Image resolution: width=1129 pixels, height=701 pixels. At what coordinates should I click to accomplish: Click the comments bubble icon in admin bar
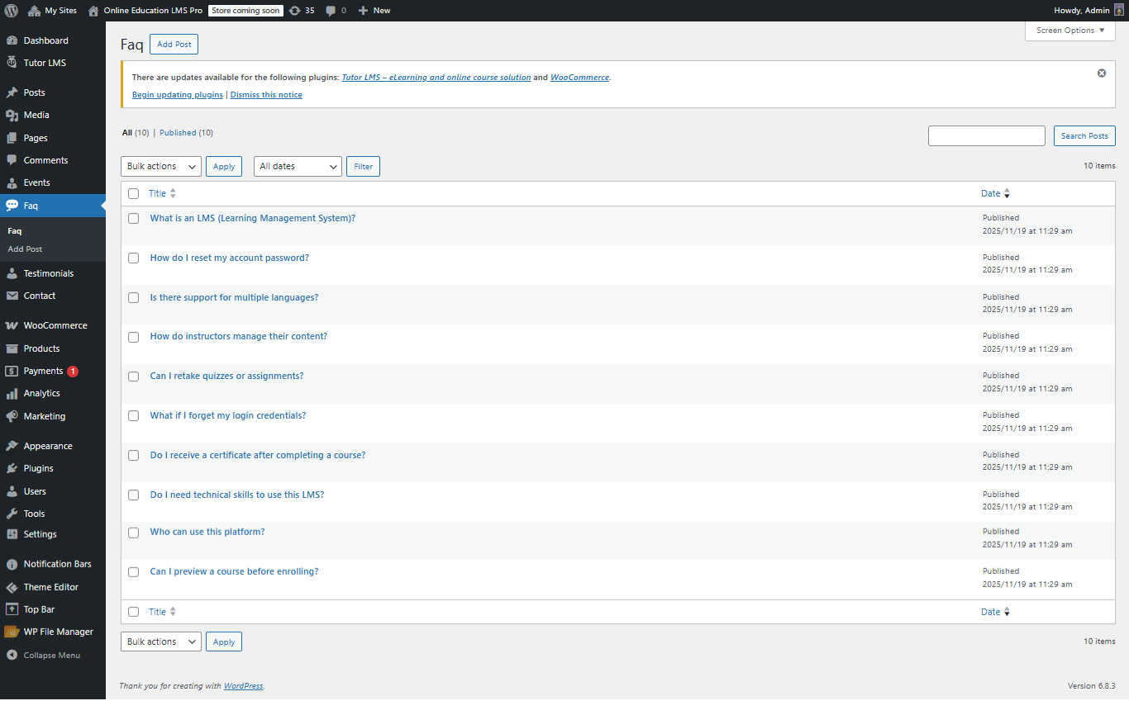point(331,11)
